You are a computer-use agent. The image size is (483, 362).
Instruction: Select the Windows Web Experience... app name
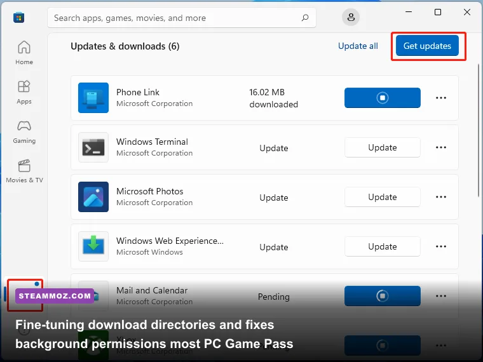170,241
